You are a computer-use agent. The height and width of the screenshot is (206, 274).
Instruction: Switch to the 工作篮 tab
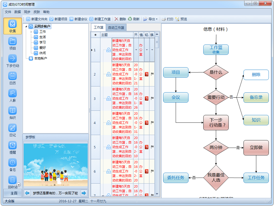coord(99,27)
